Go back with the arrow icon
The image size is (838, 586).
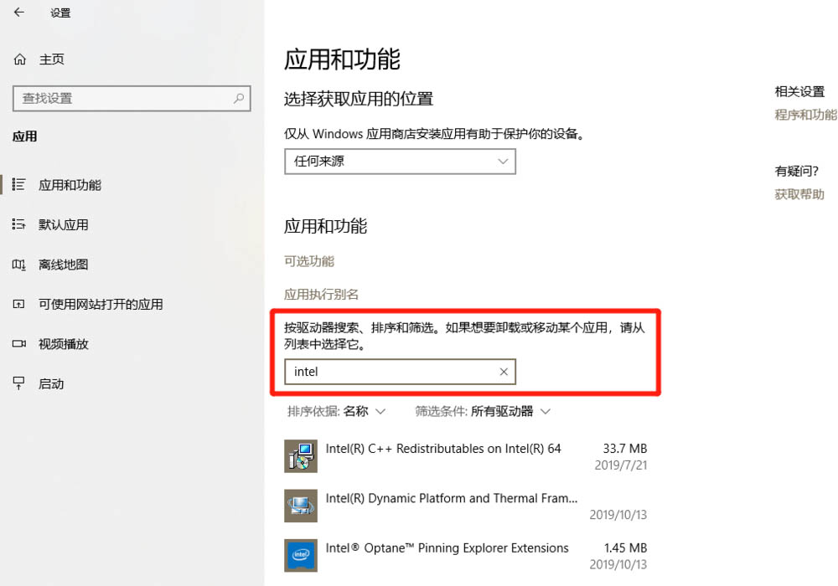click(19, 13)
